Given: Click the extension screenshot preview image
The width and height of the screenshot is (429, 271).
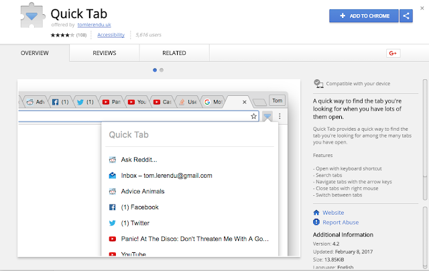Looking at the screenshot, I should tap(159, 168).
